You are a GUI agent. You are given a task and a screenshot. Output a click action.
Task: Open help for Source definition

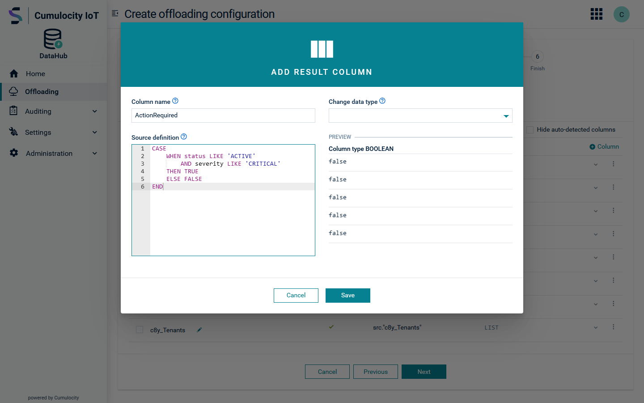click(x=184, y=137)
